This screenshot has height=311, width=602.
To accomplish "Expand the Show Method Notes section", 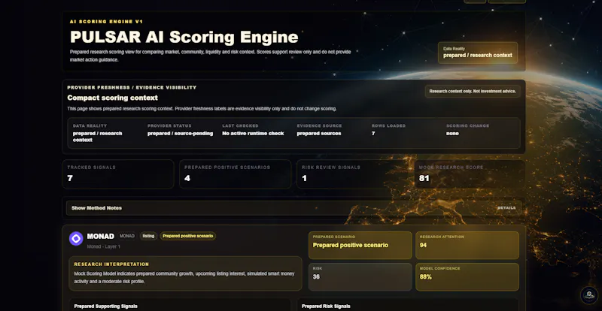I will tap(293, 208).
